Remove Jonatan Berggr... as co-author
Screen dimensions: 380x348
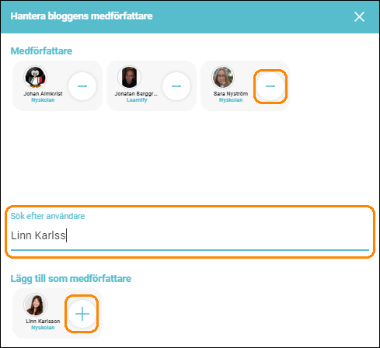coord(176,86)
